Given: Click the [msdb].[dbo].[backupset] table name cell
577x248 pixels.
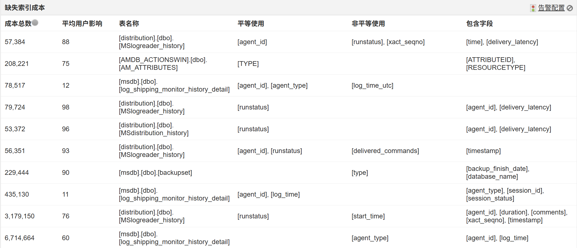Looking at the screenshot, I should pos(155,173).
